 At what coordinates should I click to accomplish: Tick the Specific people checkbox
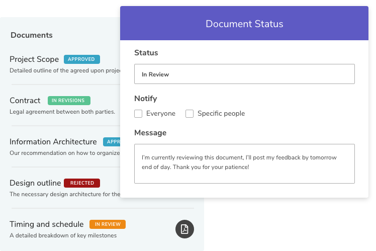(190, 114)
